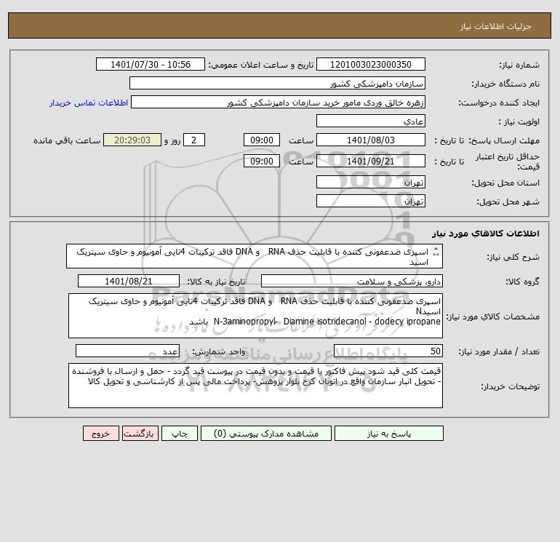Select the شماره نیاز field 1201003023000350
The height and width of the screenshot is (542, 560).
tap(371, 64)
